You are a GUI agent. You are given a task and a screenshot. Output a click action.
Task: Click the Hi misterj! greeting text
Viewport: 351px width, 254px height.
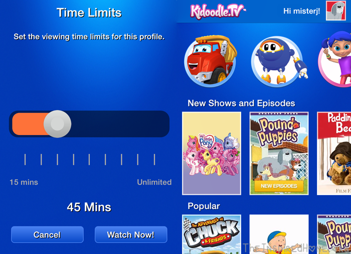point(301,11)
